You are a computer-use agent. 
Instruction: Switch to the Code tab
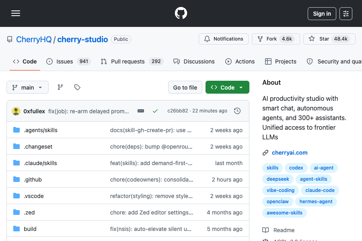click(x=25, y=61)
